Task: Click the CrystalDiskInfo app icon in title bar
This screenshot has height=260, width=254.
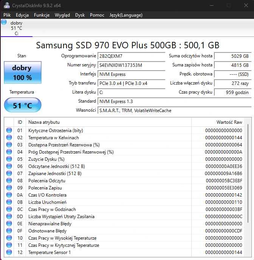Action: [7, 5]
